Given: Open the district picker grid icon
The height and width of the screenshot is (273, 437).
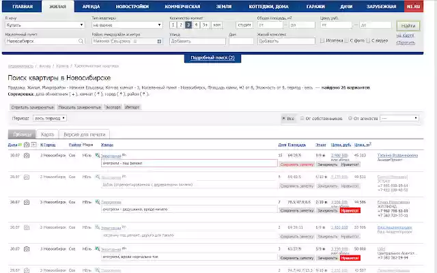Looking at the screenshot, I should tap(159, 42).
